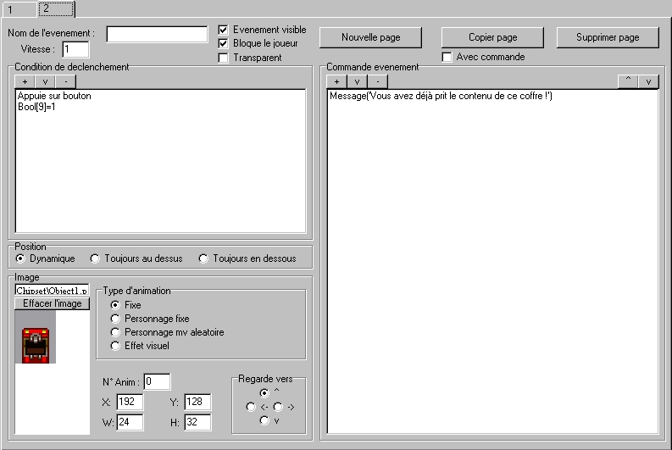This screenshot has width=672, height=450.
Task: Click the - button under Condition de declenchement
Action: [x=65, y=81]
